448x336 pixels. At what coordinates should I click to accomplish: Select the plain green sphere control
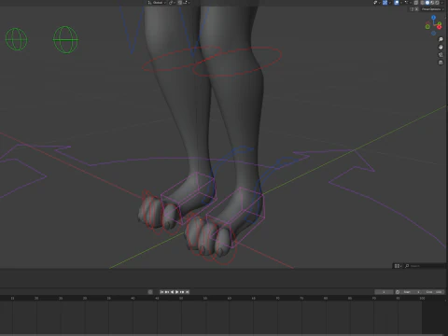tap(17, 39)
